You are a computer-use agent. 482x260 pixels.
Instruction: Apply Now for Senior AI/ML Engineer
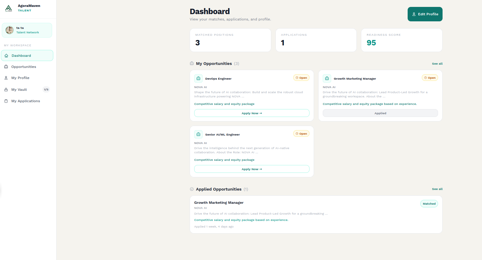click(252, 169)
